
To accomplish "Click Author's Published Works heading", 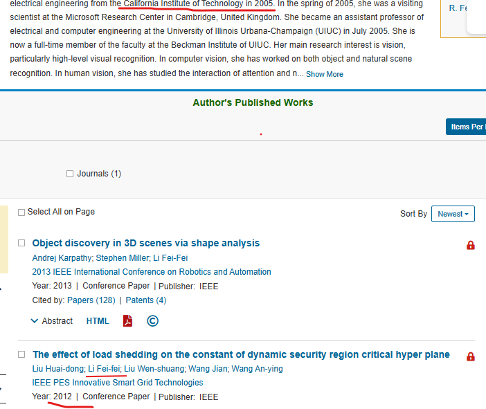I will pos(253,102).
